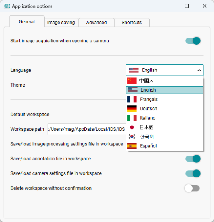Toggle start image acquisition when opening camera

[193, 41]
